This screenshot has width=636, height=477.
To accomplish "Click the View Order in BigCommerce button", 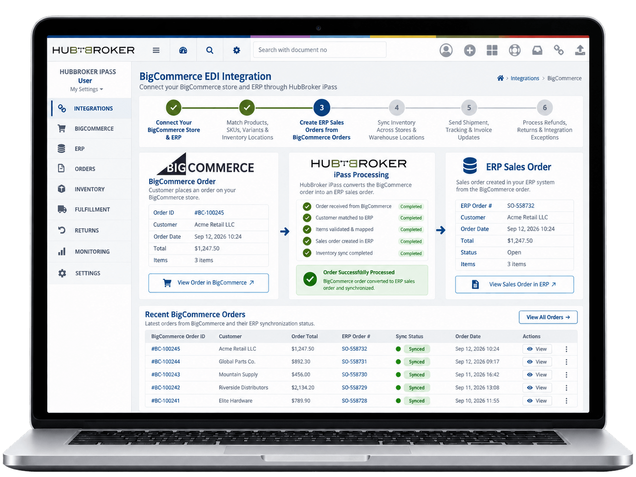I will [209, 283].
